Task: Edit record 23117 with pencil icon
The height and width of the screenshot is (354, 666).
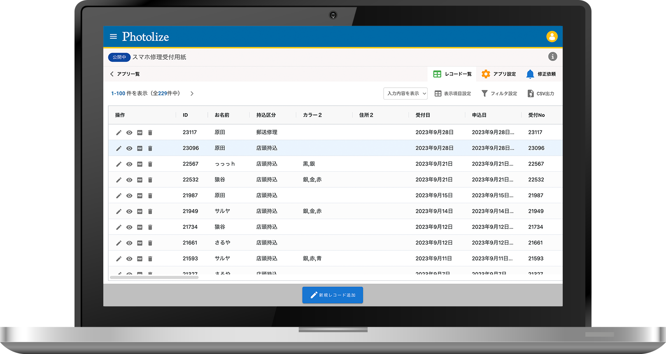Action: [x=119, y=133]
